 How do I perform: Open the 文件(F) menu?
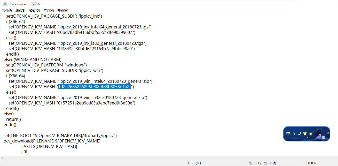pos(7,11)
